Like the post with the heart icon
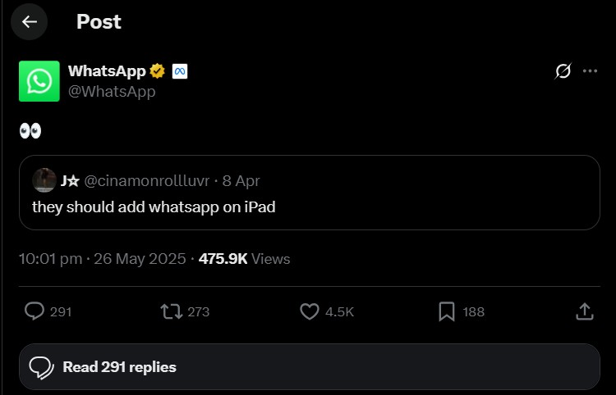This screenshot has height=395, width=616. (x=309, y=311)
